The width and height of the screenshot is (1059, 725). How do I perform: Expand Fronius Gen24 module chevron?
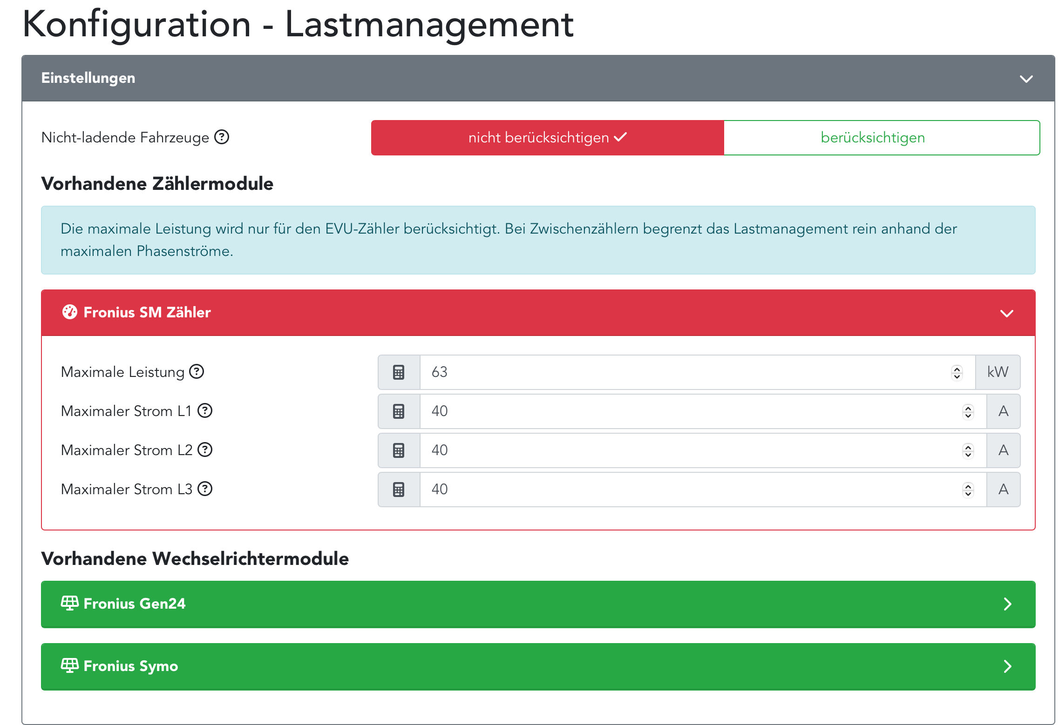1007,604
